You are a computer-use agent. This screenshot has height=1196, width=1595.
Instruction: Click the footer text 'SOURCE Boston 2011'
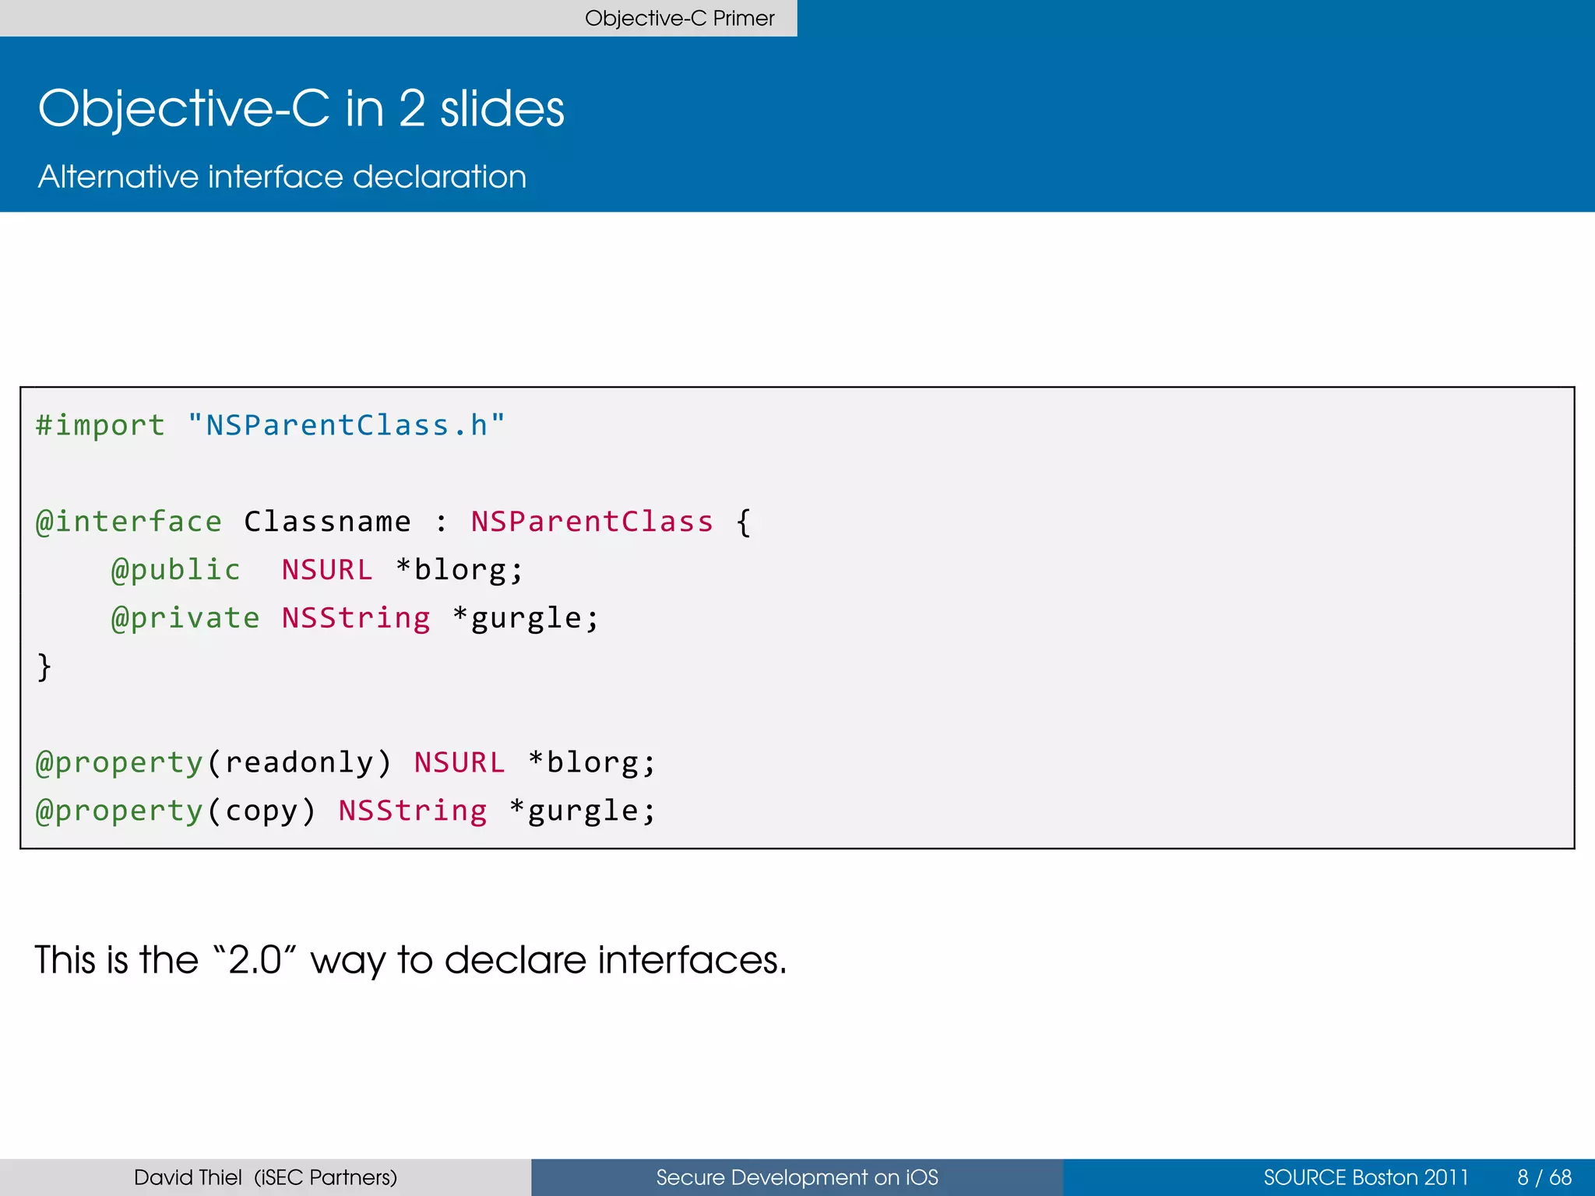pyautogui.click(x=1366, y=1177)
